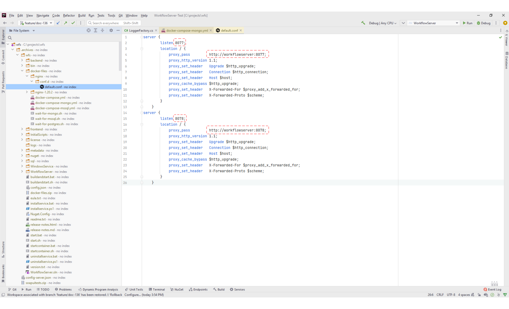Click the 4 spaces indent indicator
This screenshot has height=309, width=509.
pos(464,295)
